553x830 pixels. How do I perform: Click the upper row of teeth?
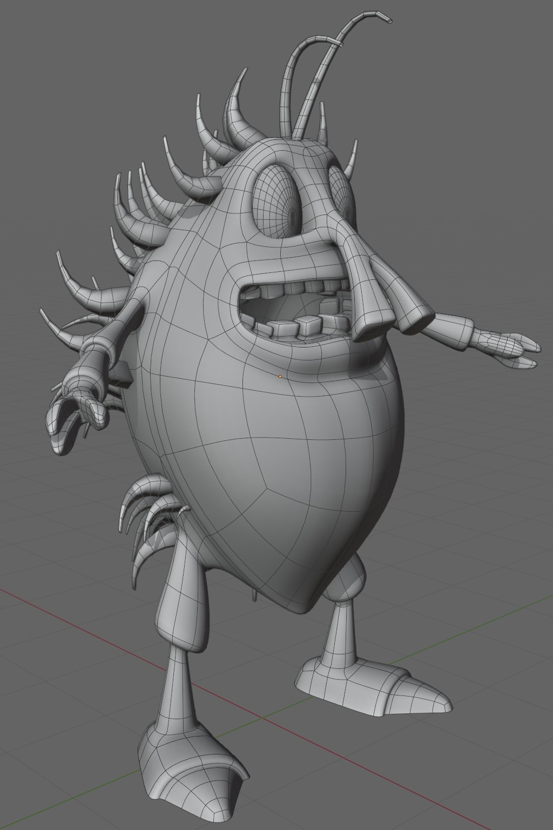point(311,286)
